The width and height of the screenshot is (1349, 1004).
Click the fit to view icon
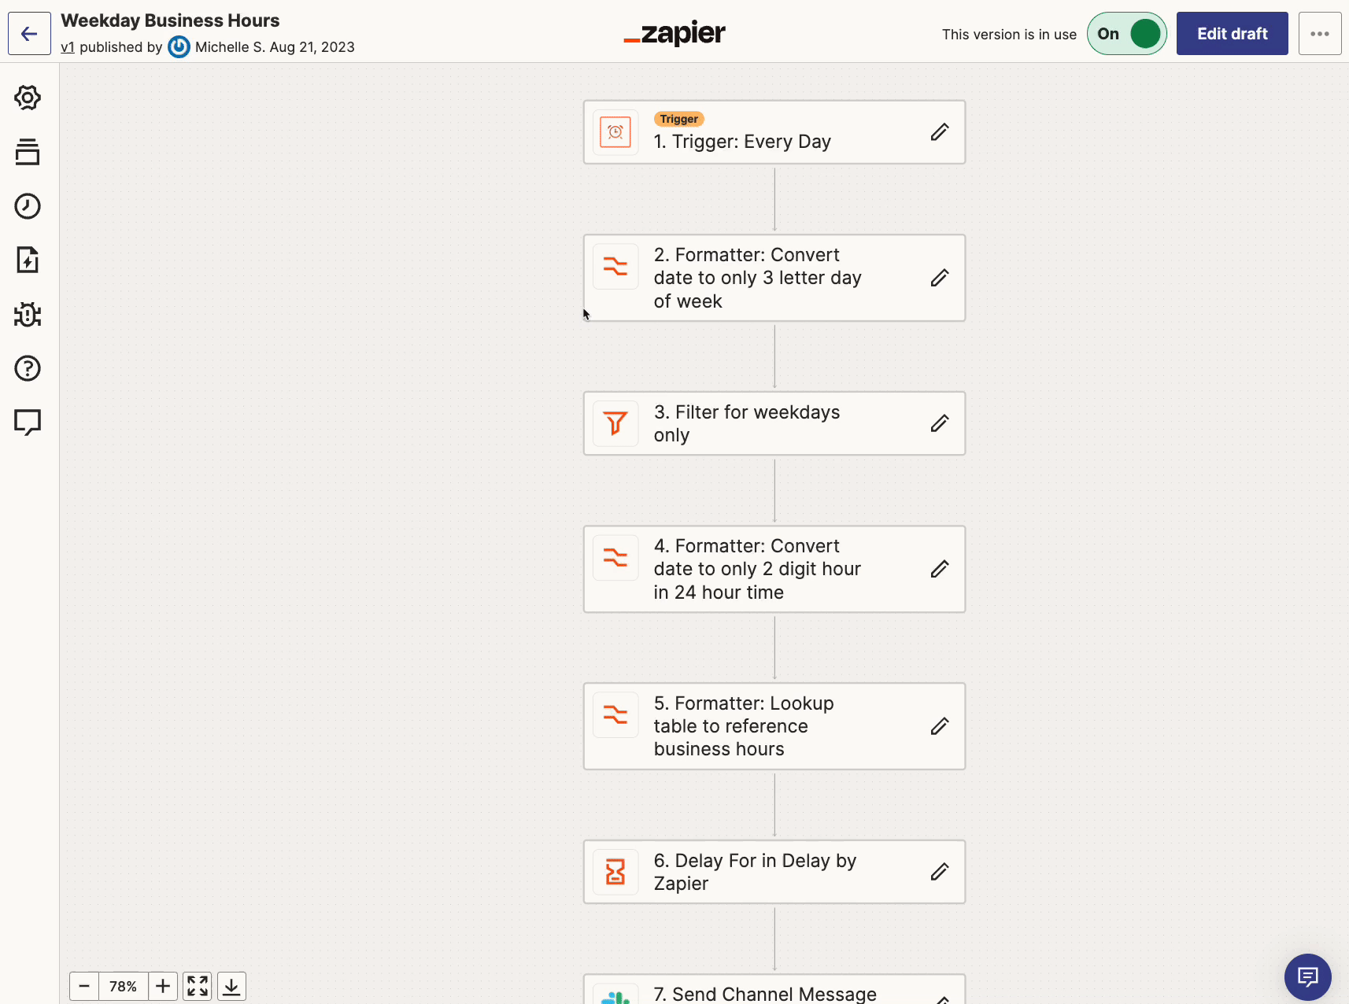pos(198,986)
